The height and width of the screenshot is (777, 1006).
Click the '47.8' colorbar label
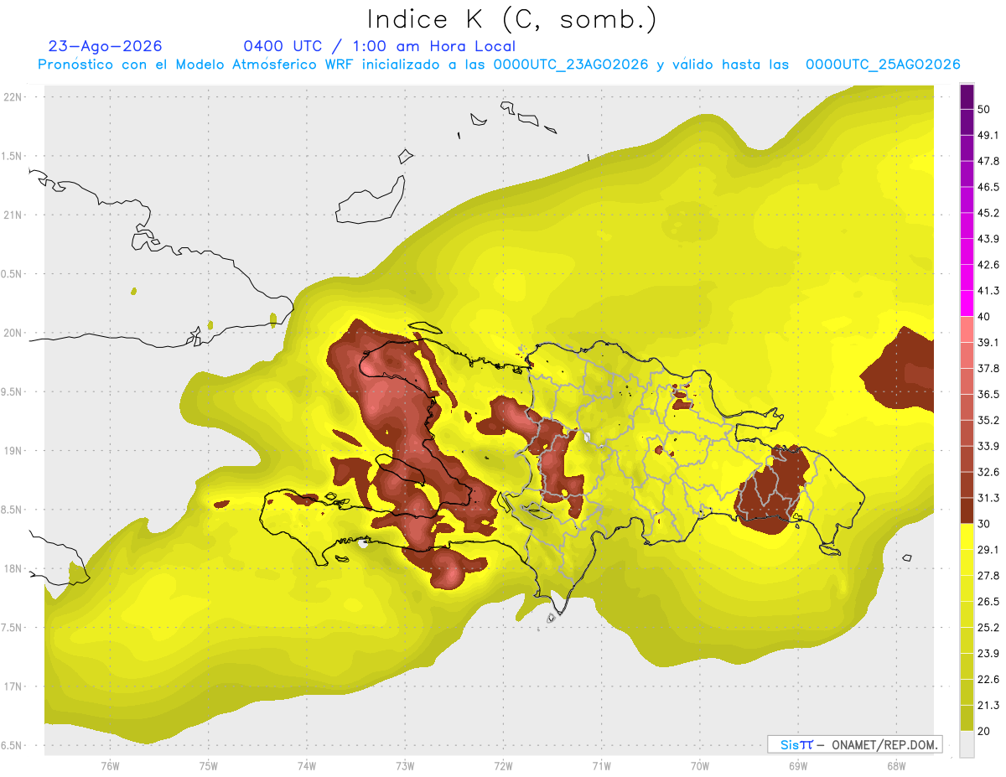[988, 161]
